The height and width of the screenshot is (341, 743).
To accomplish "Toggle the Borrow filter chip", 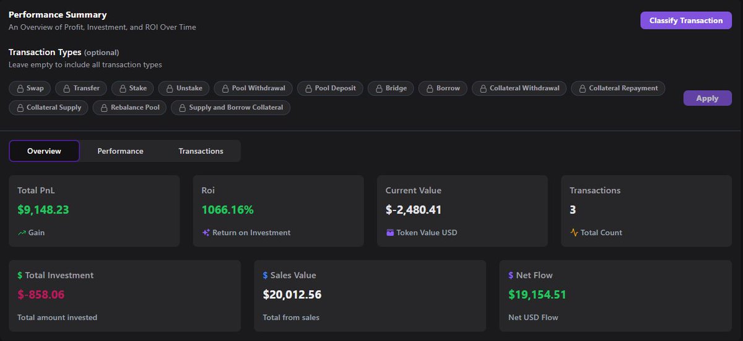I will (443, 88).
